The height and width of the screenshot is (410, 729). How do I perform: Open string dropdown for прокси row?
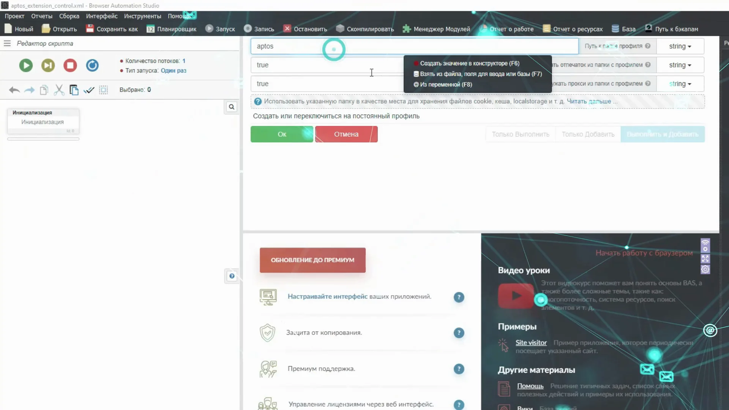pyautogui.click(x=680, y=84)
